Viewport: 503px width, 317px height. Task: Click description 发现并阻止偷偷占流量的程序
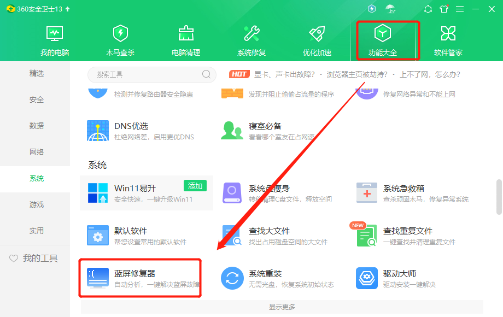(x=291, y=94)
